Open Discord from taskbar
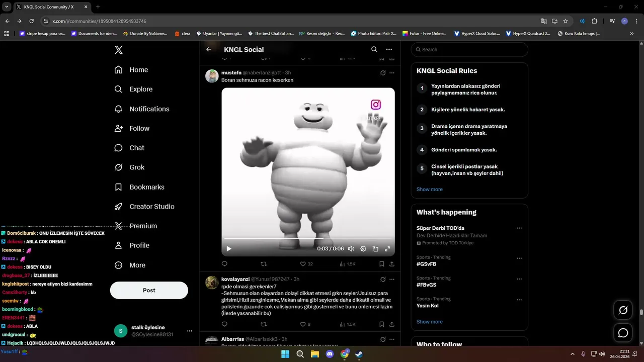 click(330, 354)
